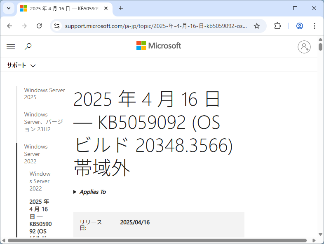Open the Chrome profile icon
Image resolution: width=324 pixels, height=244 pixels.
coord(300,26)
